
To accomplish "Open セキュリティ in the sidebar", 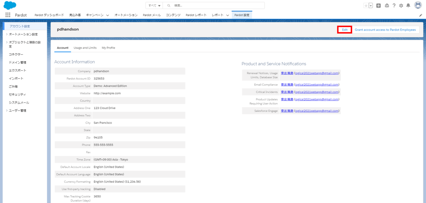I will (17, 94).
